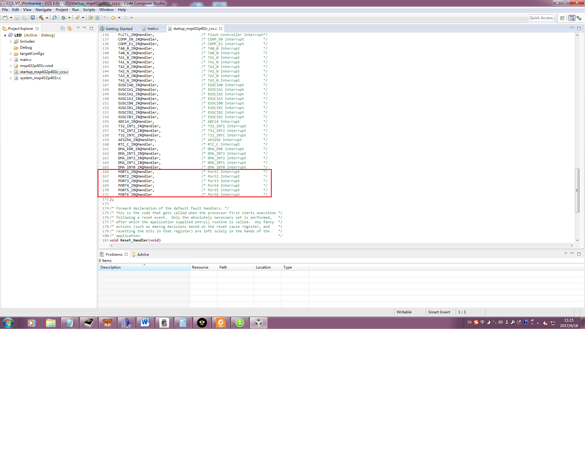
Task: Click the open terminal monitor icon
Action: click(33, 18)
